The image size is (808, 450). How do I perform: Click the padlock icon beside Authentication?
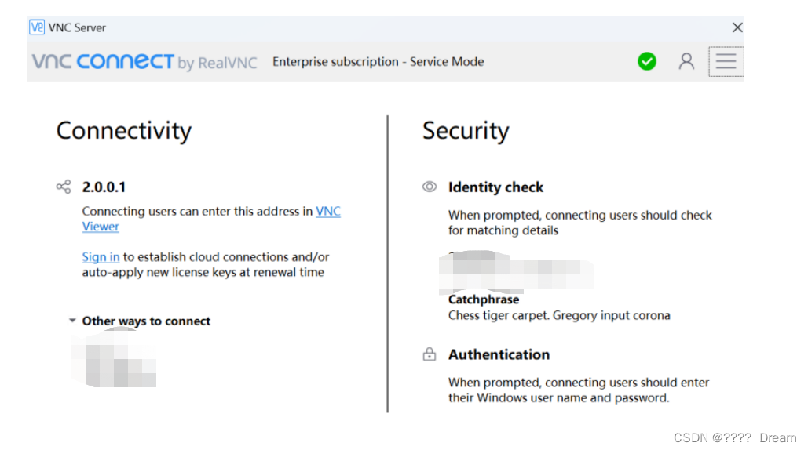430,354
